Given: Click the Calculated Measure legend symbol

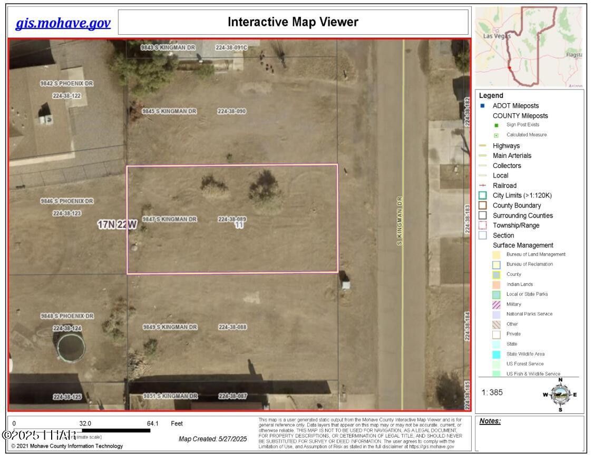Looking at the screenshot, I should 496,135.
